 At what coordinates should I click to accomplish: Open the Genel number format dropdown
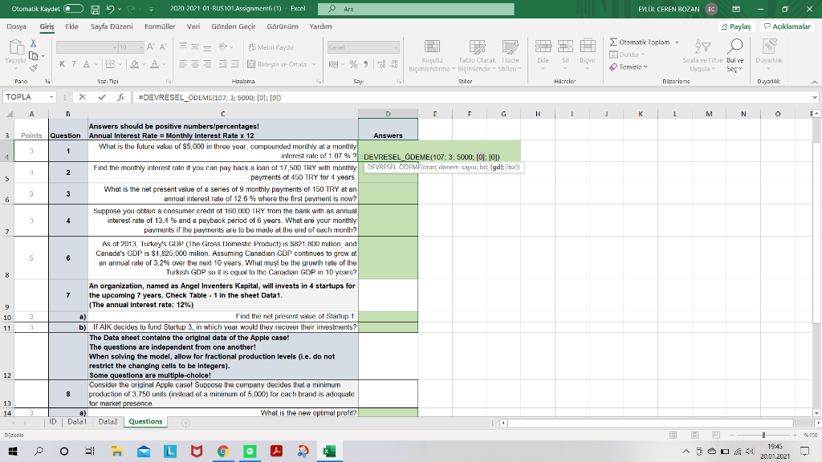pos(396,47)
